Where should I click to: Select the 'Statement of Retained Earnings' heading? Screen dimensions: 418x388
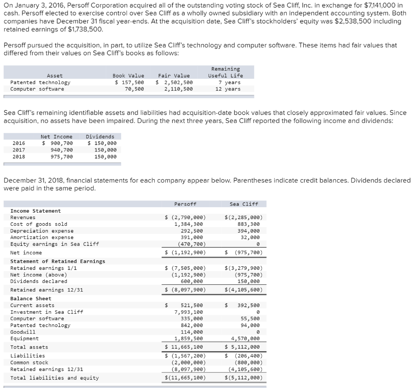(58, 261)
